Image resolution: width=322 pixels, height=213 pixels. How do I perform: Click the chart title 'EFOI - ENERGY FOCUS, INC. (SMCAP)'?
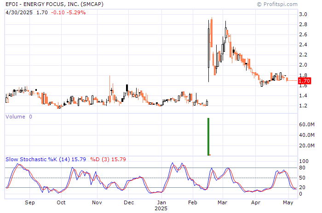point(54,4)
